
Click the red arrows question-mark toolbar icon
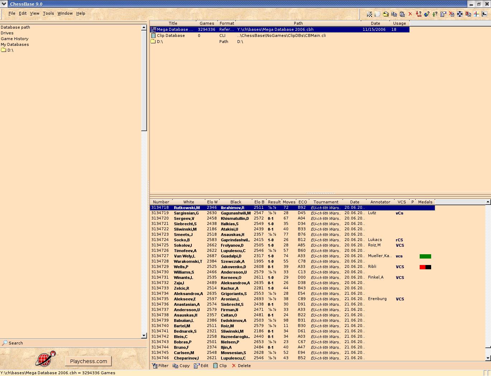point(419,14)
